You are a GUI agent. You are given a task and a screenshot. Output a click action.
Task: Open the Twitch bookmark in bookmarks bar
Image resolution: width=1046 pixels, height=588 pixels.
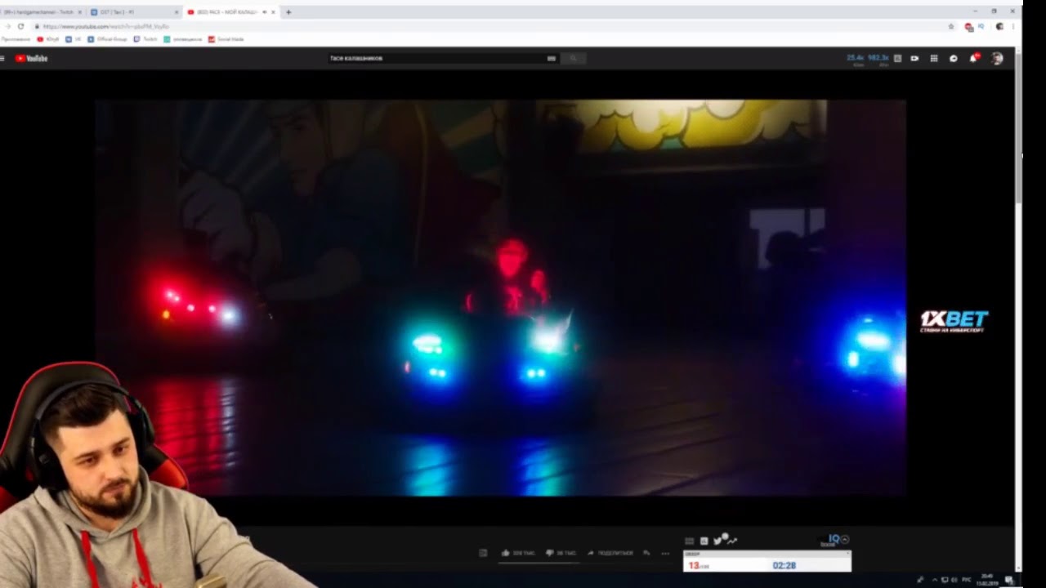click(146, 39)
